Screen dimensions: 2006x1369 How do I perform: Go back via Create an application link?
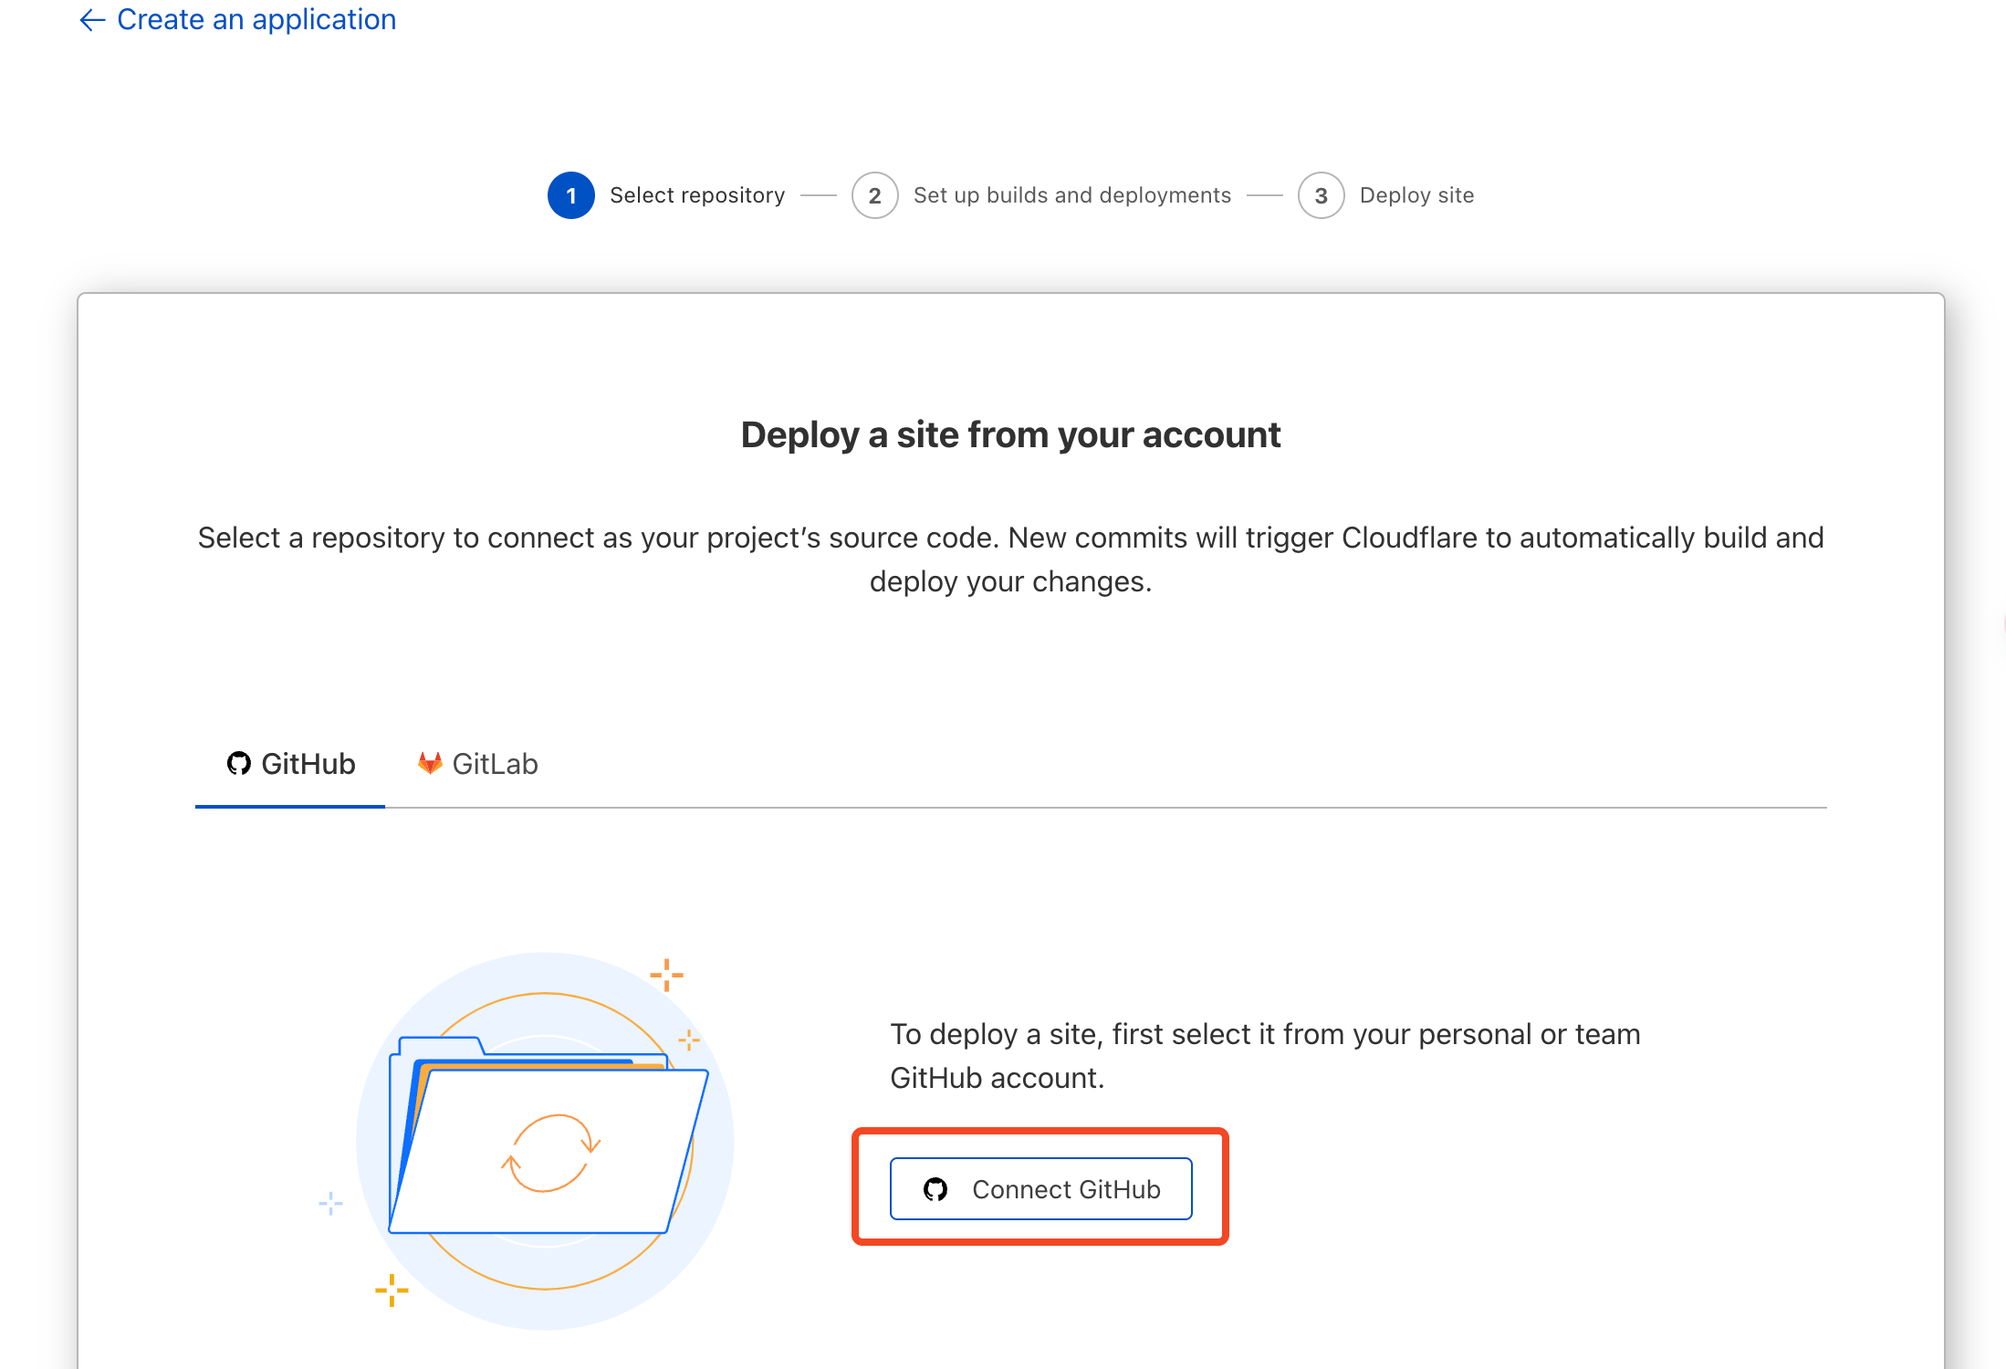237,19
